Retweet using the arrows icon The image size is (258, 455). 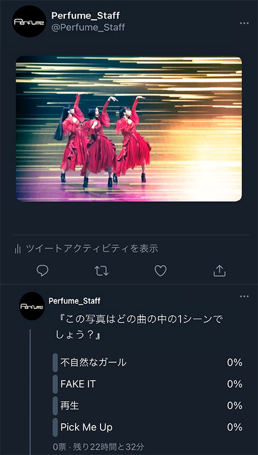102,271
